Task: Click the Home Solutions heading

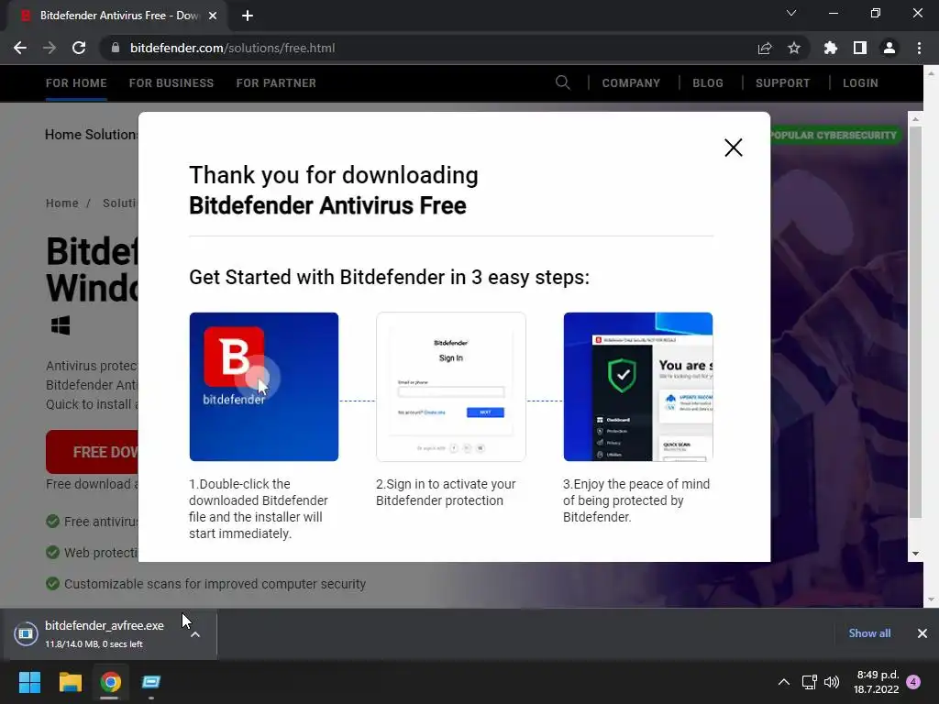Action: point(91,135)
